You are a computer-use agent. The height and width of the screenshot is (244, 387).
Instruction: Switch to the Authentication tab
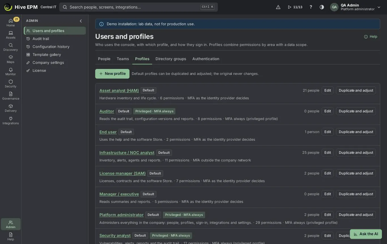point(206,59)
